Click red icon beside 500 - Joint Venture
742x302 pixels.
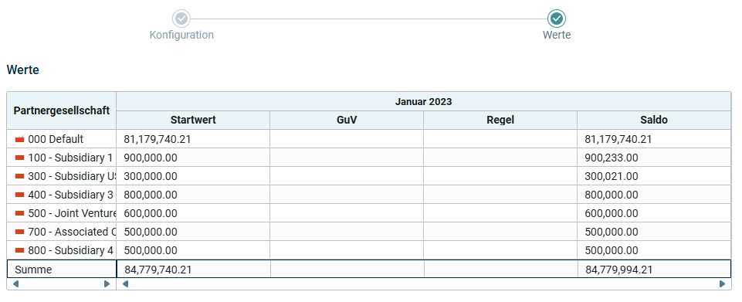[19, 213]
